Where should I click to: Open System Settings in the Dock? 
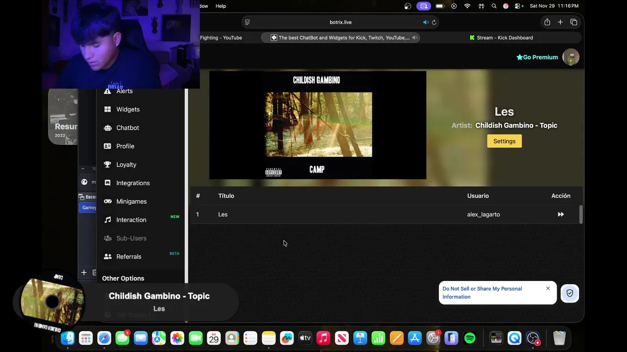point(433,338)
